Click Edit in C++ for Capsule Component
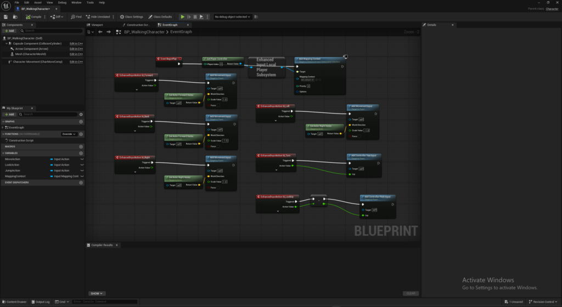Image resolution: width=562 pixels, height=307 pixels. coord(76,44)
